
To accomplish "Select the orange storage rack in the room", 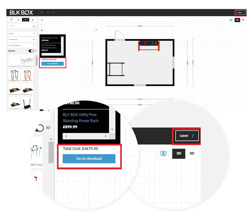I will [x=149, y=46].
